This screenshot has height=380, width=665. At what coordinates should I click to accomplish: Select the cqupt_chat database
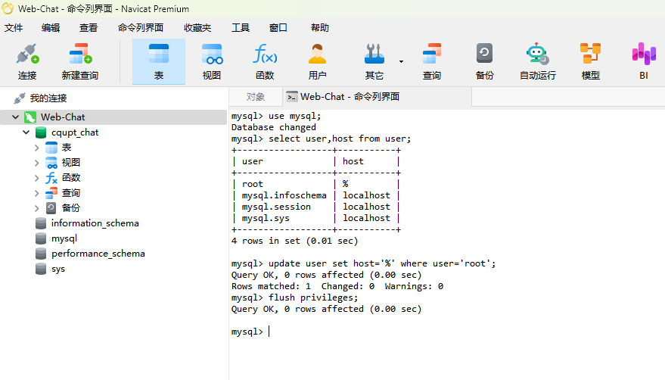(x=75, y=132)
